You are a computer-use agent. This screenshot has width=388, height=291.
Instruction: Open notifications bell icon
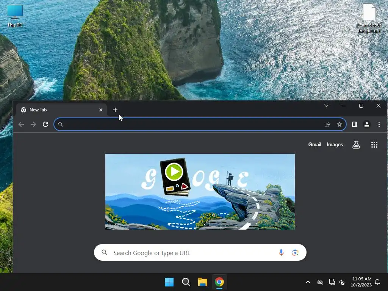click(x=377, y=282)
